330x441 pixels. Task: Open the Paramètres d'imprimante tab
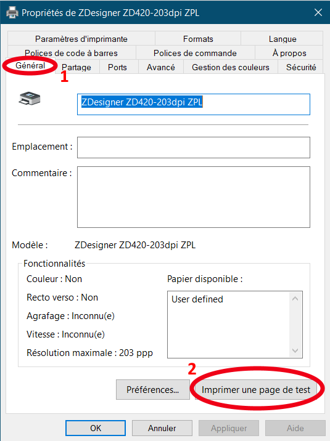pyautogui.click(x=81, y=39)
